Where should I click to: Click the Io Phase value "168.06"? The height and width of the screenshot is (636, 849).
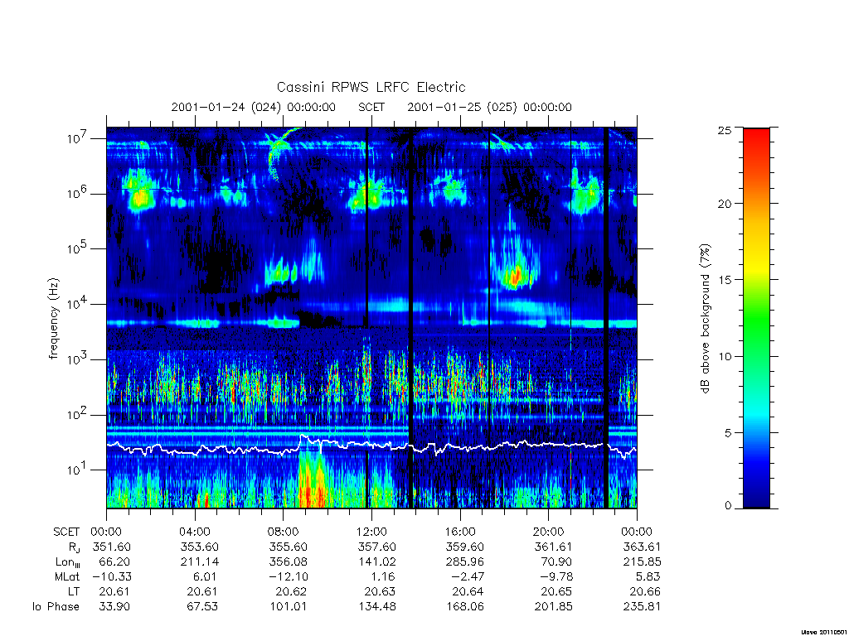[465, 606]
